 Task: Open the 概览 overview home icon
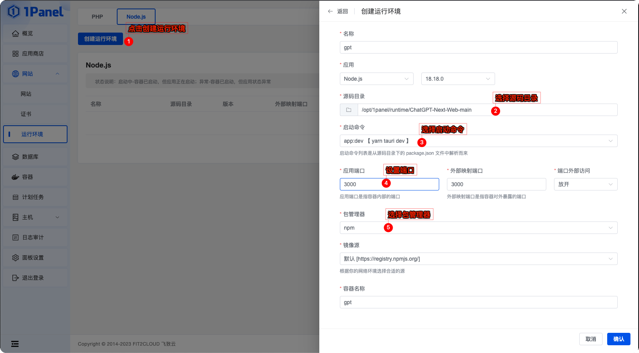[16, 34]
